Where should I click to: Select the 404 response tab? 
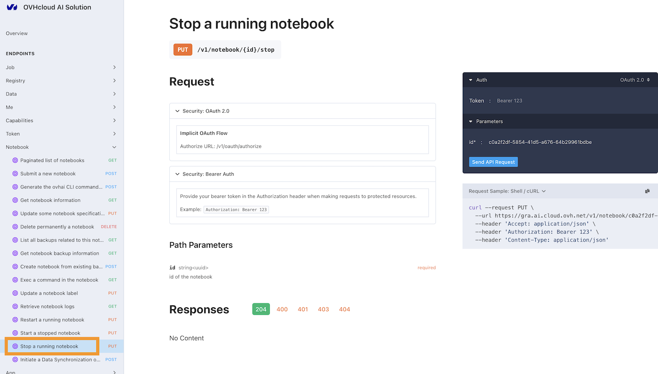coord(344,309)
